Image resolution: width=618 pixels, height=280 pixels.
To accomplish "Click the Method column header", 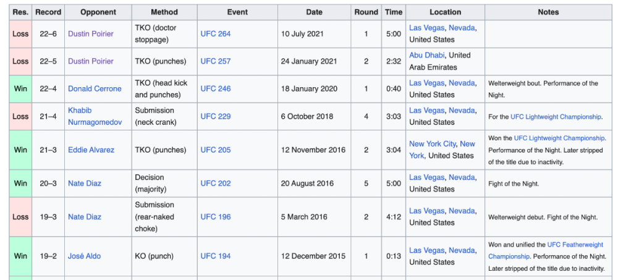I will coord(164,12).
